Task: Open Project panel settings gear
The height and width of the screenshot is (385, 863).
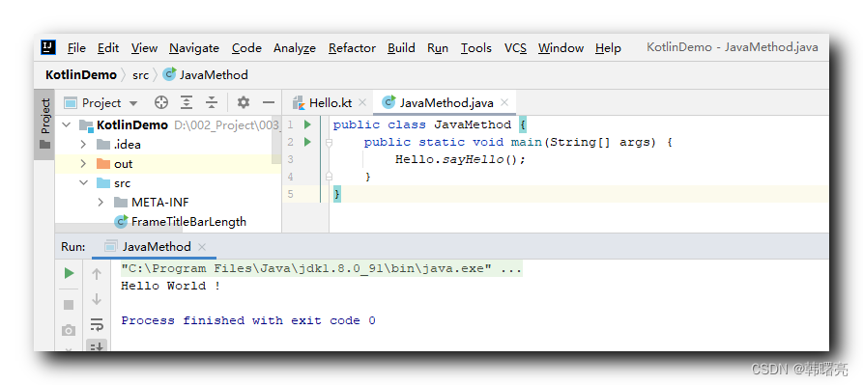Action: coord(244,102)
